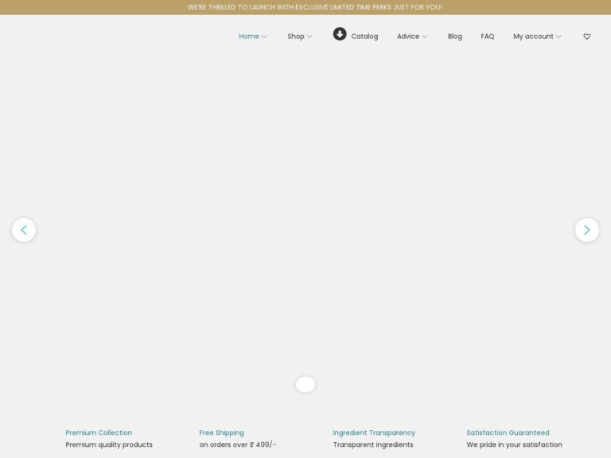This screenshot has width=611, height=458.
Task: Expand the Shop dropdown menu
Action: tap(300, 37)
